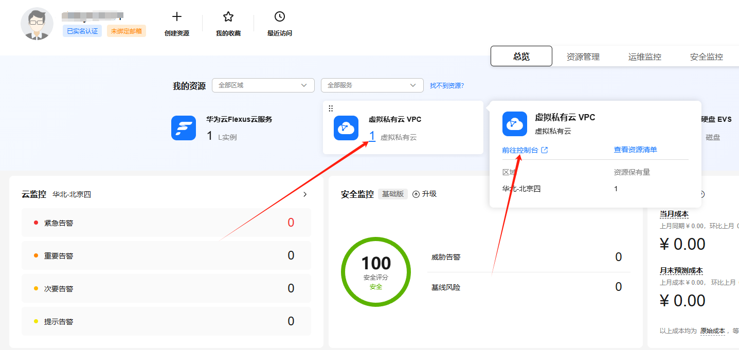The width and height of the screenshot is (739, 350).
Task: Click the 升级 upgrade arrow icon
Action: (416, 194)
